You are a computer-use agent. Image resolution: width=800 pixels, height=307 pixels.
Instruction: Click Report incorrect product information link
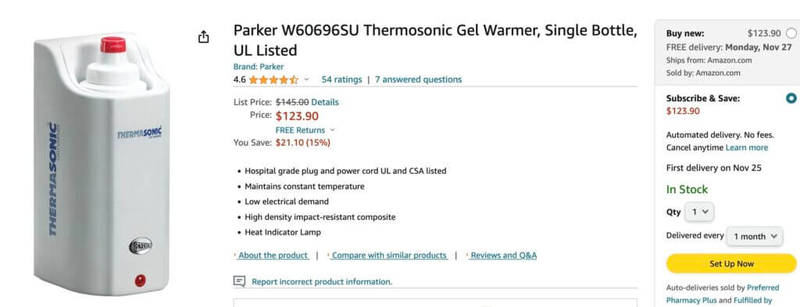tap(322, 281)
